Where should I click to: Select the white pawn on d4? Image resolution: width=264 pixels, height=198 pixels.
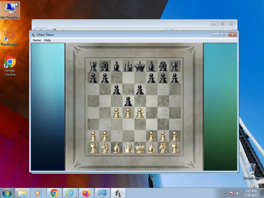(x=128, y=113)
